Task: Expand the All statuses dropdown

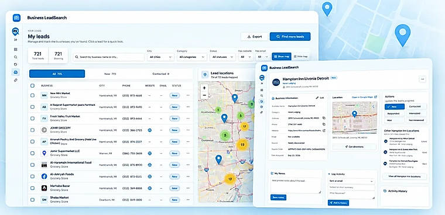Action: pos(222,57)
